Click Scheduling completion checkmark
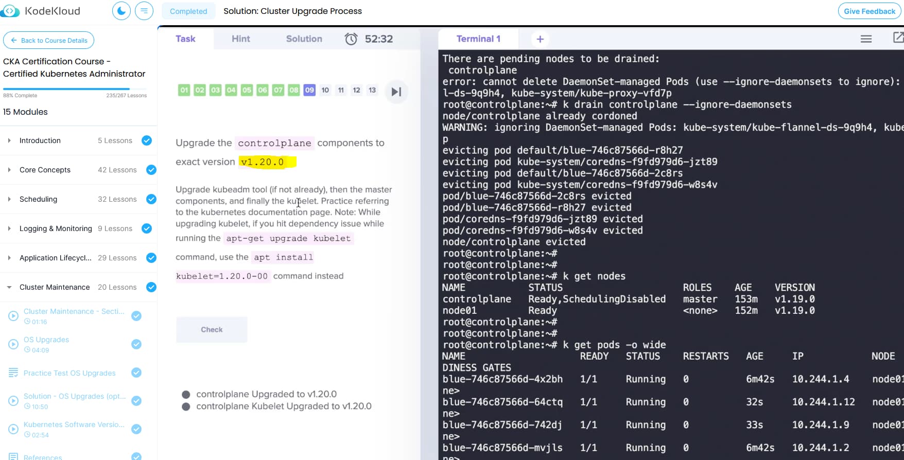 (x=151, y=199)
